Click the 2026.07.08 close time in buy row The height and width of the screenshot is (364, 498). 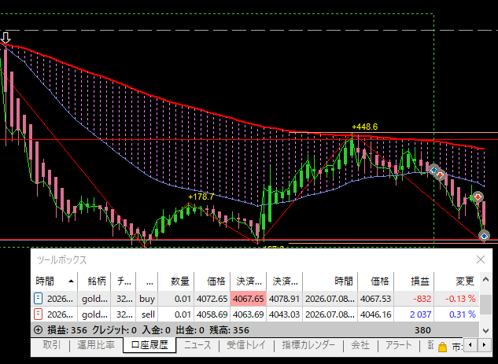[x=330, y=299]
